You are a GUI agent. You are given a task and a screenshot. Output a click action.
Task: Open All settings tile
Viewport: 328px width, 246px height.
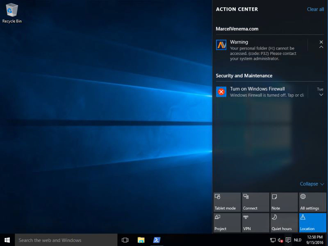tap(312, 202)
